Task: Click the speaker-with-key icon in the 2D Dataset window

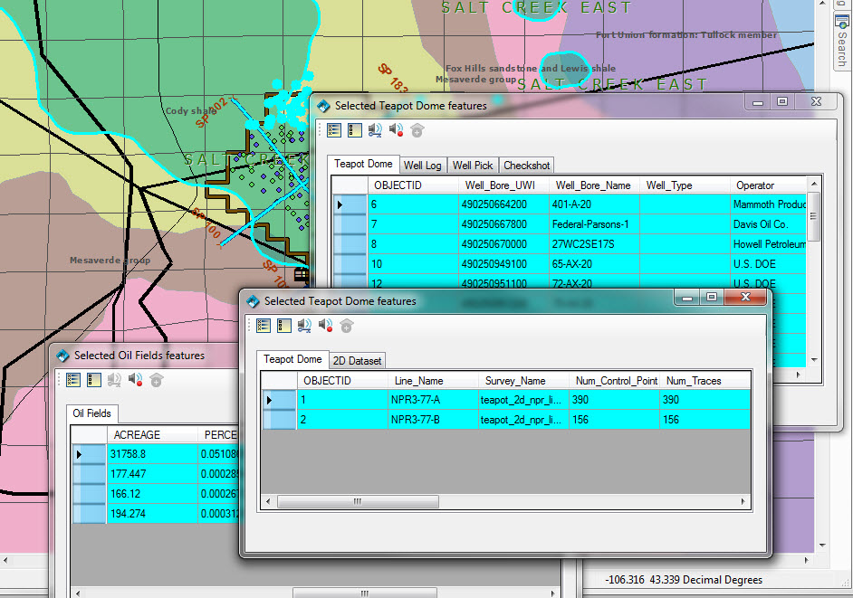Action: click(304, 326)
